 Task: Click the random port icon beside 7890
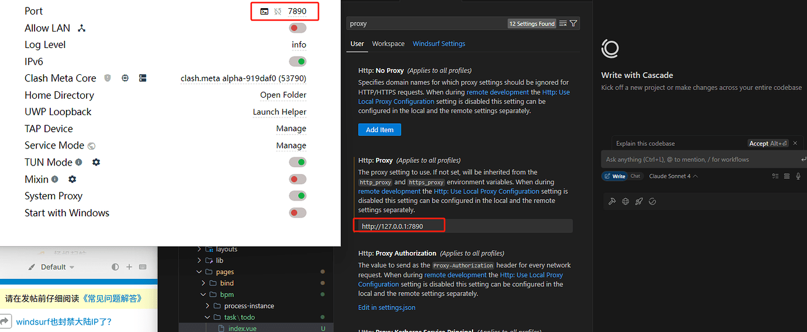click(278, 11)
